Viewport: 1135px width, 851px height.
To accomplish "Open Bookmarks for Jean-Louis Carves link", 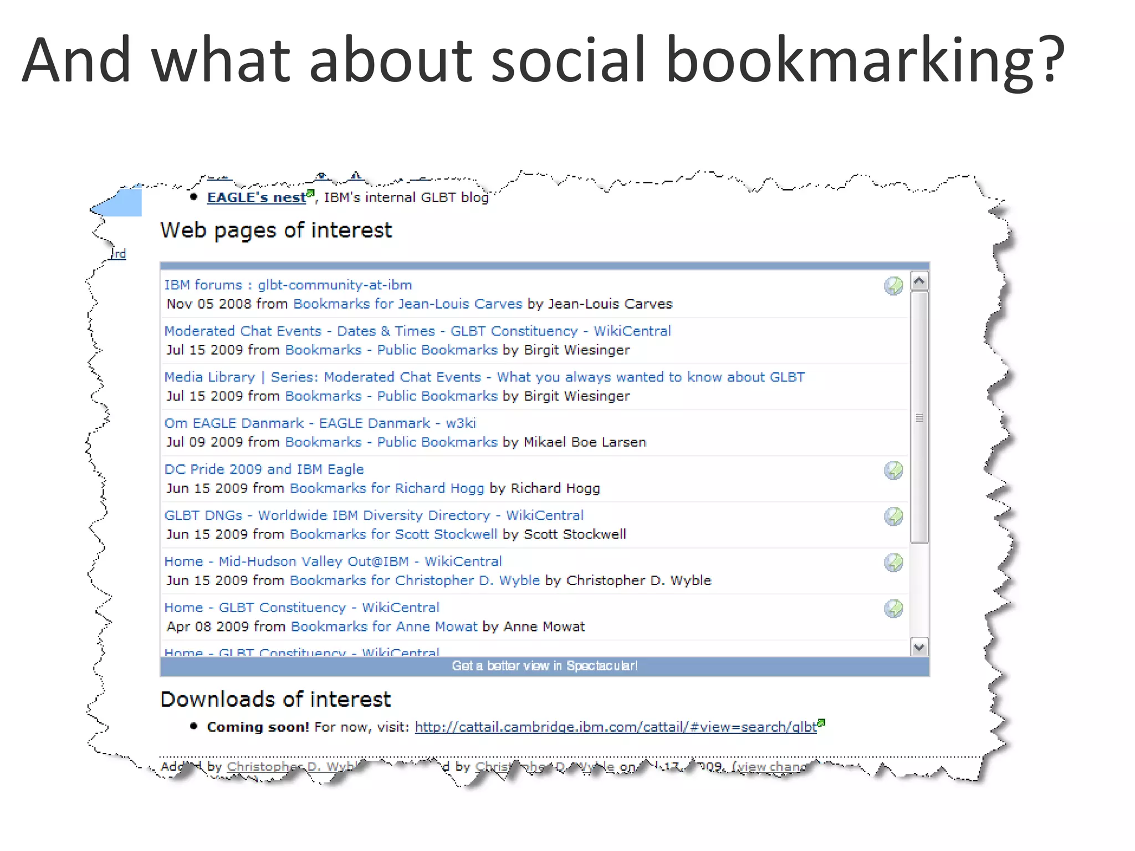I will pyautogui.click(x=408, y=304).
